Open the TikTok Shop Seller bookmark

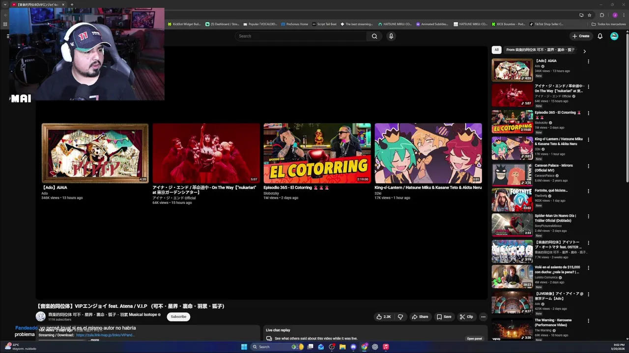pos(546,24)
